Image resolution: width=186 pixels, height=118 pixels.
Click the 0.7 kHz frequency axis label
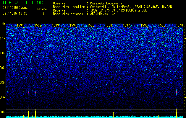[x=3, y=97]
